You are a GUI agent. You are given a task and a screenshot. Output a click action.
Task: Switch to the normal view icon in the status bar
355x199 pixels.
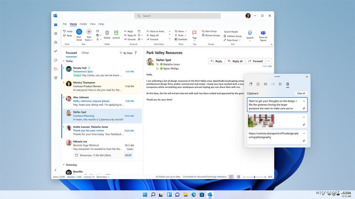[231, 177]
